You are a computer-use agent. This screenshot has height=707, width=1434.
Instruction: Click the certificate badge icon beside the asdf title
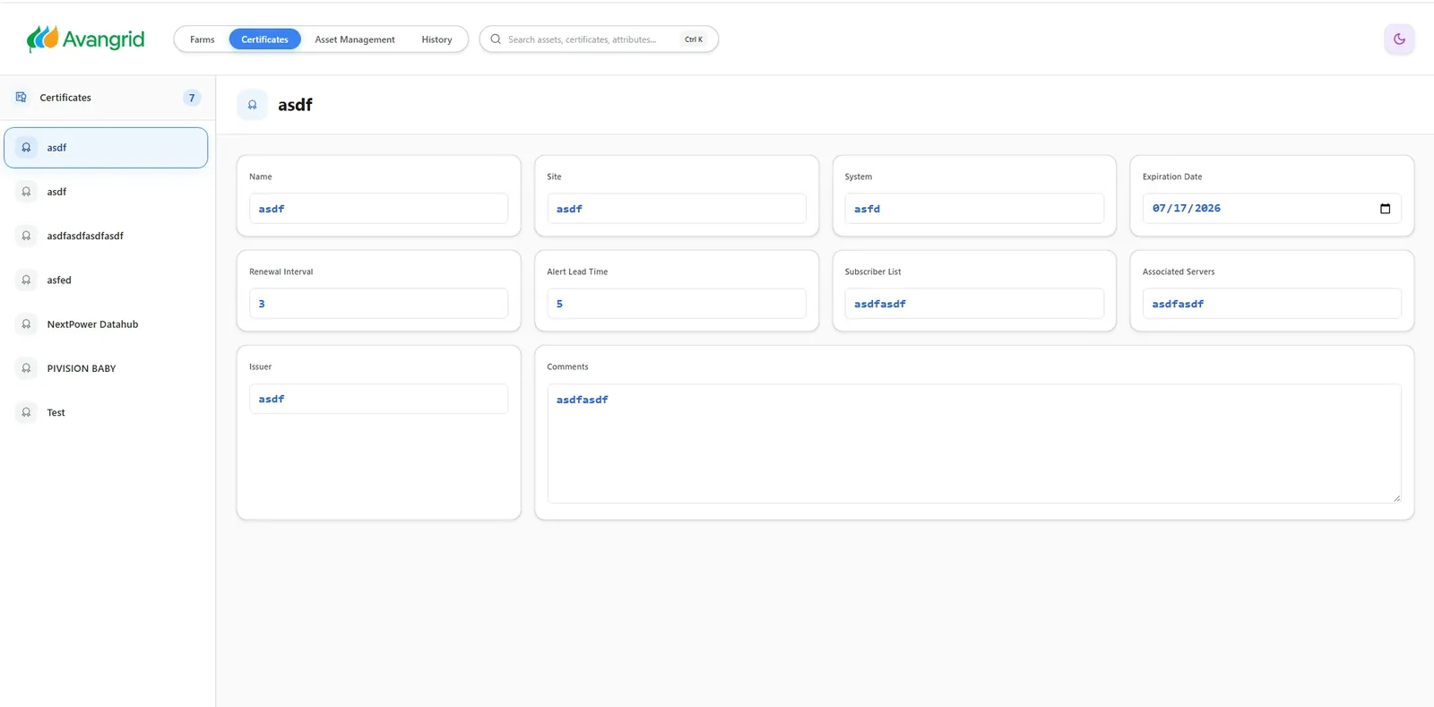coord(253,105)
